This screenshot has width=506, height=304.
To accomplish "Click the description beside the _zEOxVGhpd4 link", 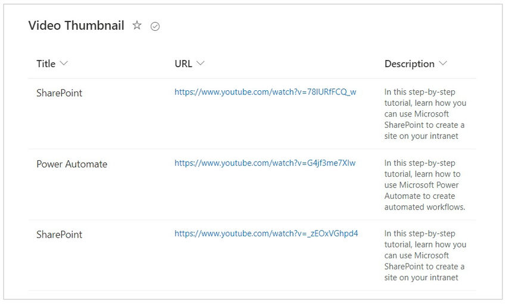I will 424,255.
